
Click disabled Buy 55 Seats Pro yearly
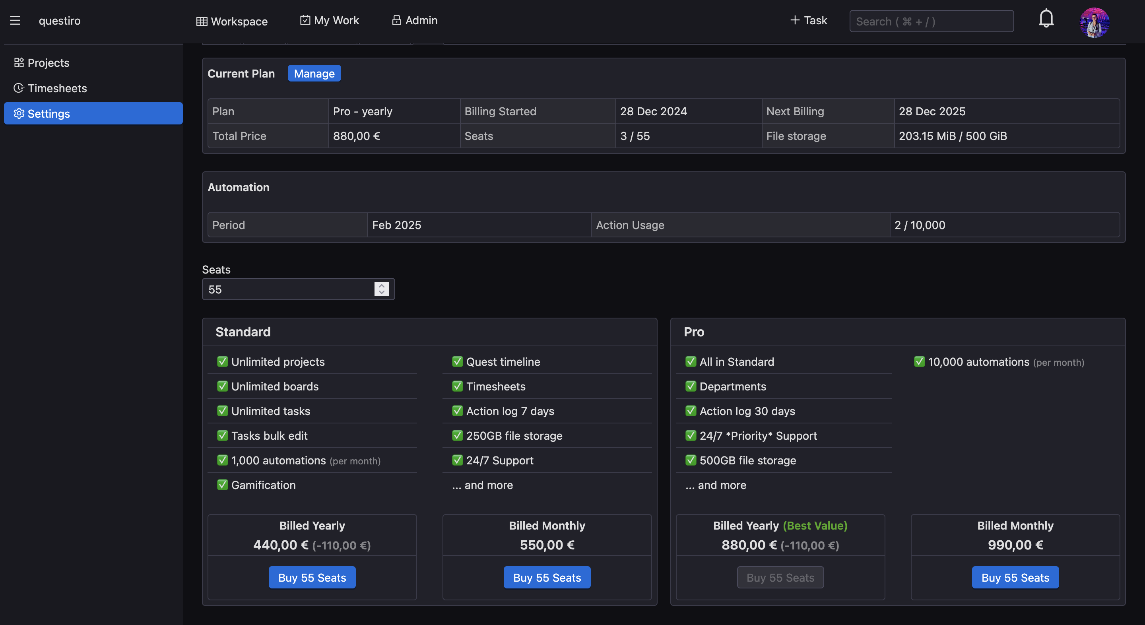tap(780, 577)
